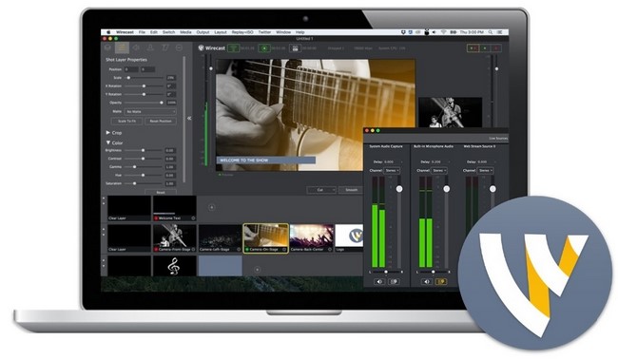This screenshot has height=359, width=618.
Task: Toggle visibility of bottom shot layer
Action: click(x=104, y=260)
